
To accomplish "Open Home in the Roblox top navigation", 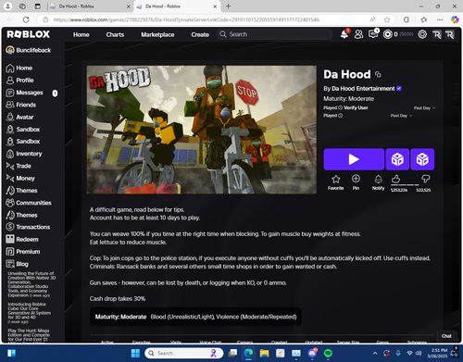I will [x=81, y=34].
